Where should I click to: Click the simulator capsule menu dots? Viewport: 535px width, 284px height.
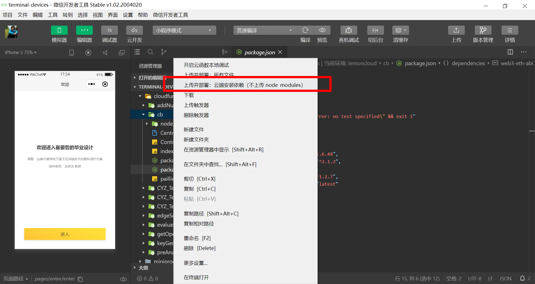(91, 84)
